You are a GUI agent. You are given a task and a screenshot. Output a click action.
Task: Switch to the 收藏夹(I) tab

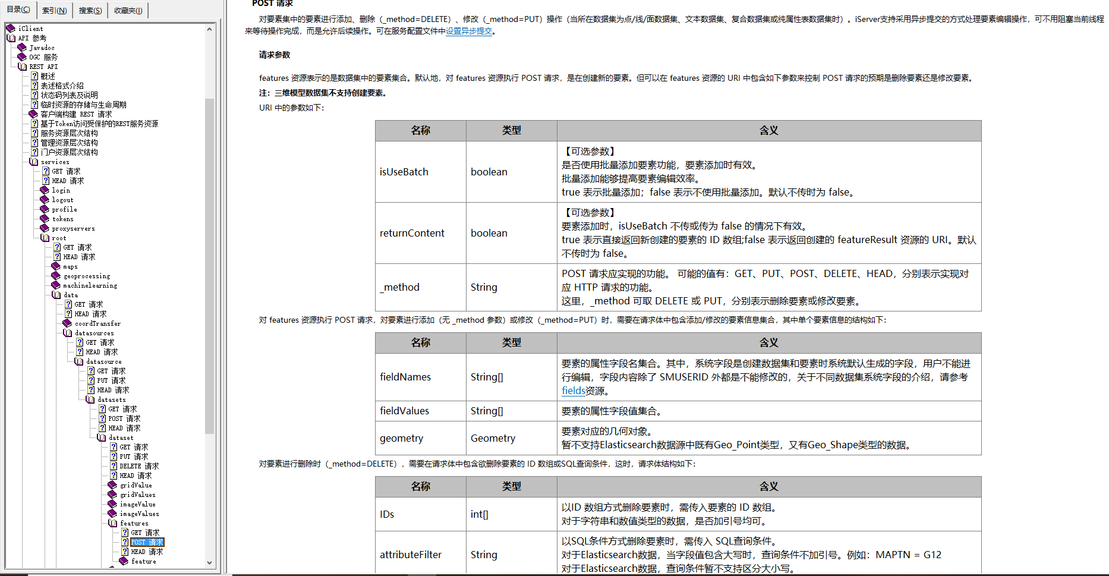(x=128, y=10)
